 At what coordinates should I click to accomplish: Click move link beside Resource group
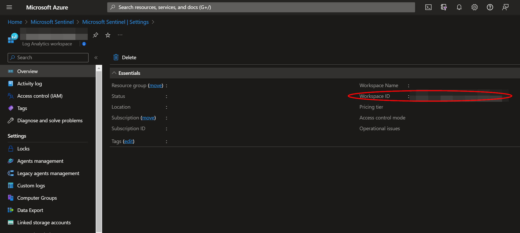click(156, 86)
